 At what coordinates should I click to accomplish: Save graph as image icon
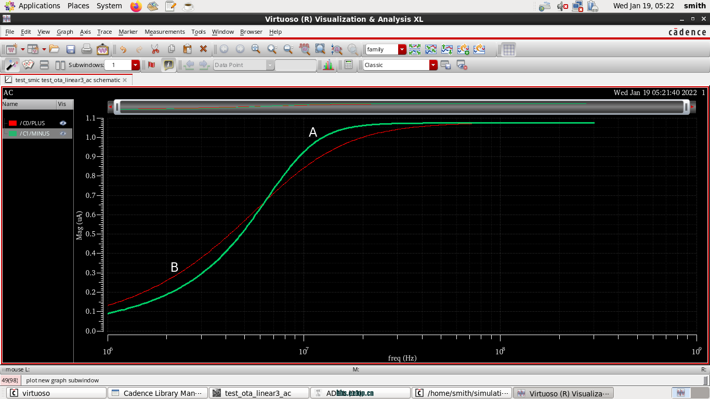[103, 49]
